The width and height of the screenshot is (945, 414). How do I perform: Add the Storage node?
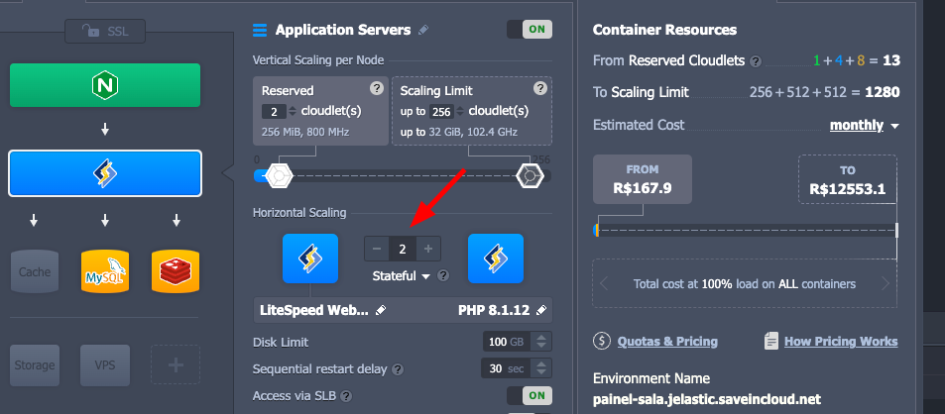pyautogui.click(x=35, y=364)
